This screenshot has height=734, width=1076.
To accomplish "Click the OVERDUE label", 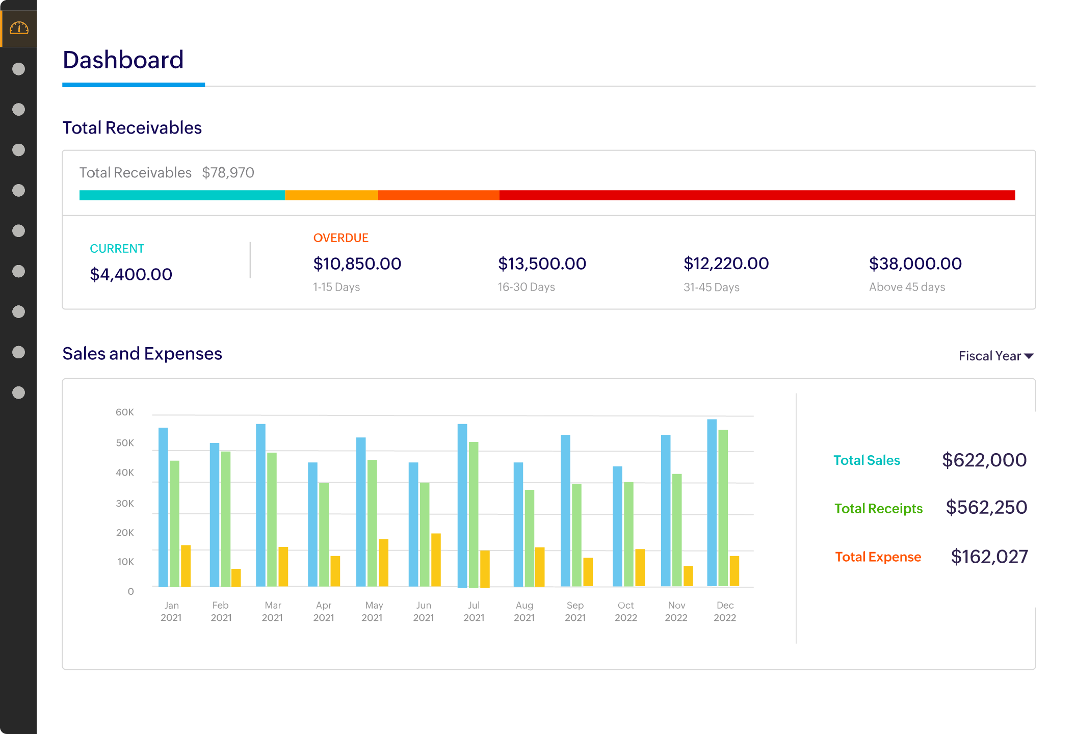I will 340,238.
